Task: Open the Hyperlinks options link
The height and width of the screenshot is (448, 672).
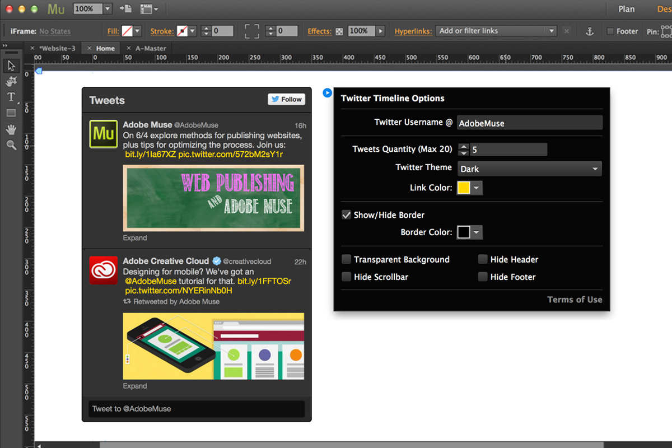Action: (413, 31)
